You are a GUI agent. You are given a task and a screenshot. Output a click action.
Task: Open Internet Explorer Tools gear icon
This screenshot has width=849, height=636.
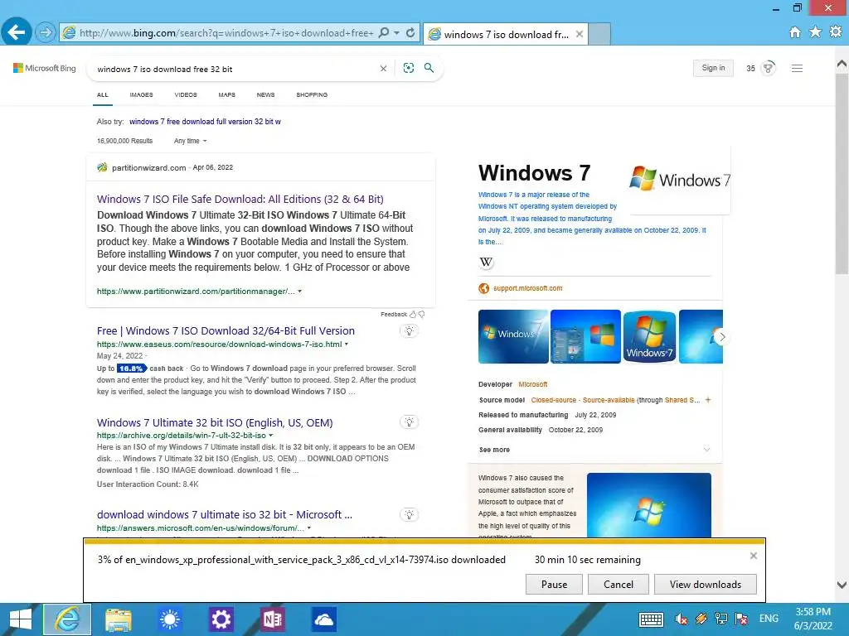coord(836,32)
